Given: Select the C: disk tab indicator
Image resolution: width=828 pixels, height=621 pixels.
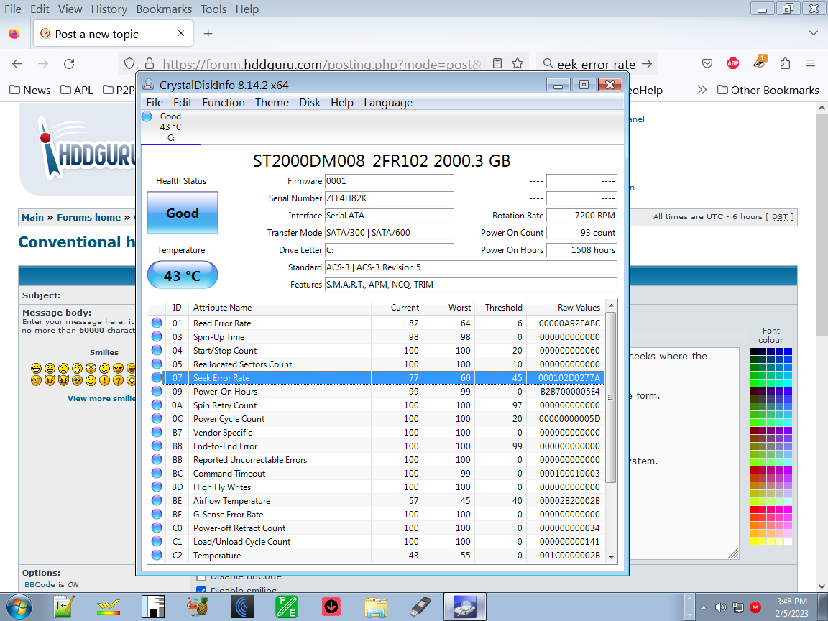Looking at the screenshot, I should click(170, 127).
